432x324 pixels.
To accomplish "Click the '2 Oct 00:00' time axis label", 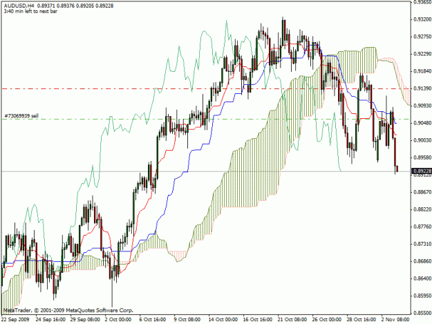I will click(118, 319).
